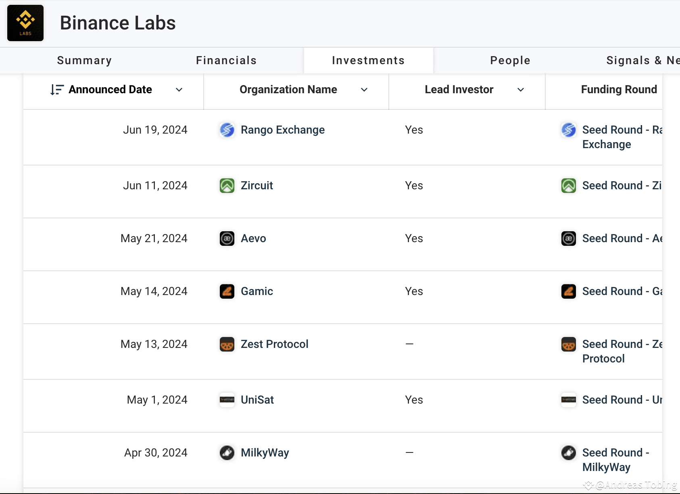Screen dimensions: 680x494
Task: Expand the Announced Date column dropdown
Action: click(179, 90)
